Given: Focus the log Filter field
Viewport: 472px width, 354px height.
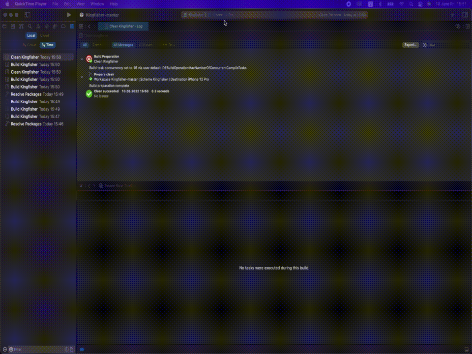Looking at the screenshot, I should click(445, 45).
